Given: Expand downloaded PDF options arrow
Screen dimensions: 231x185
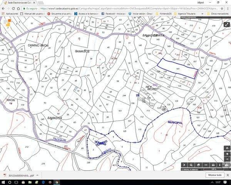Looking at the screenshot, I should (37, 175).
